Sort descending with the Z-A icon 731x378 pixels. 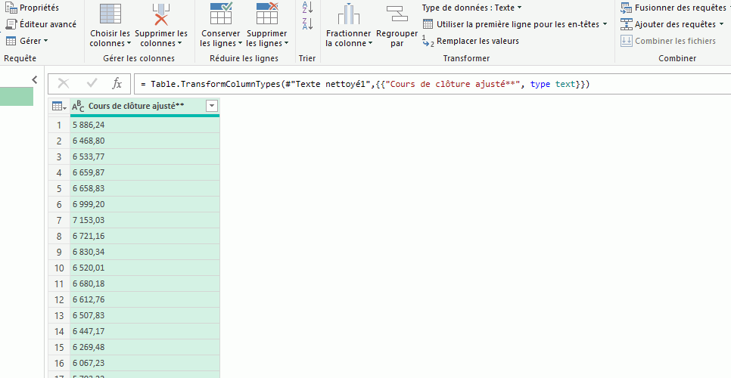(306, 24)
